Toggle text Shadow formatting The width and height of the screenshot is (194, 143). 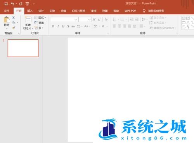pos(68,26)
